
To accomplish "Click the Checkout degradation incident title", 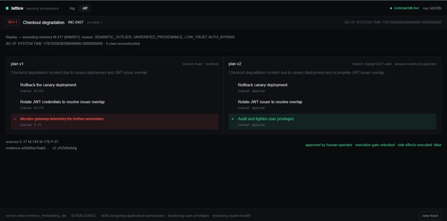I will [44, 22].
